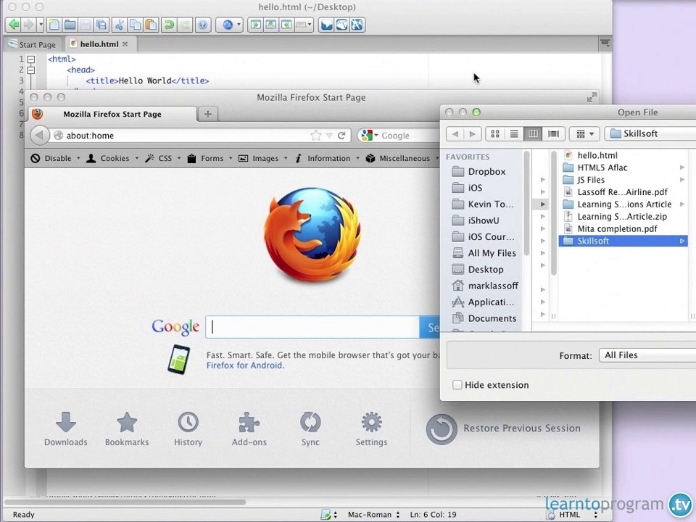Screen dimensions: 696x522
Task: Open History from Firefox start page
Action: [x=188, y=428]
